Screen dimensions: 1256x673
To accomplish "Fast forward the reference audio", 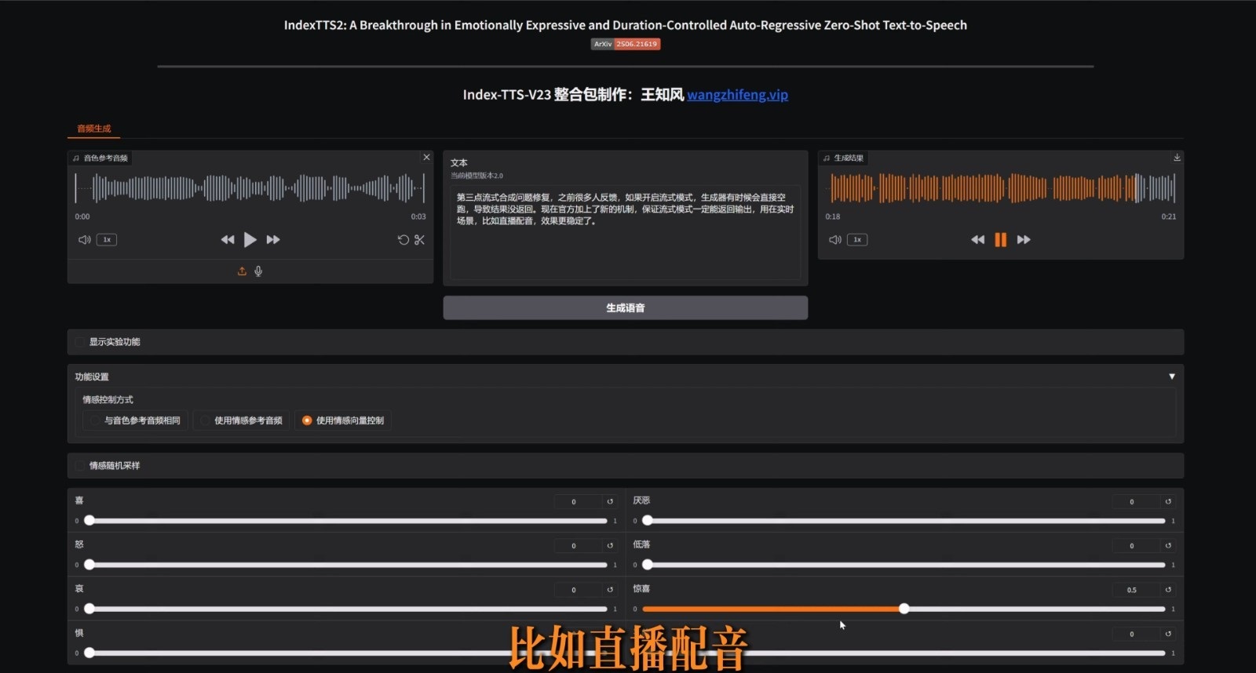I will coord(273,240).
